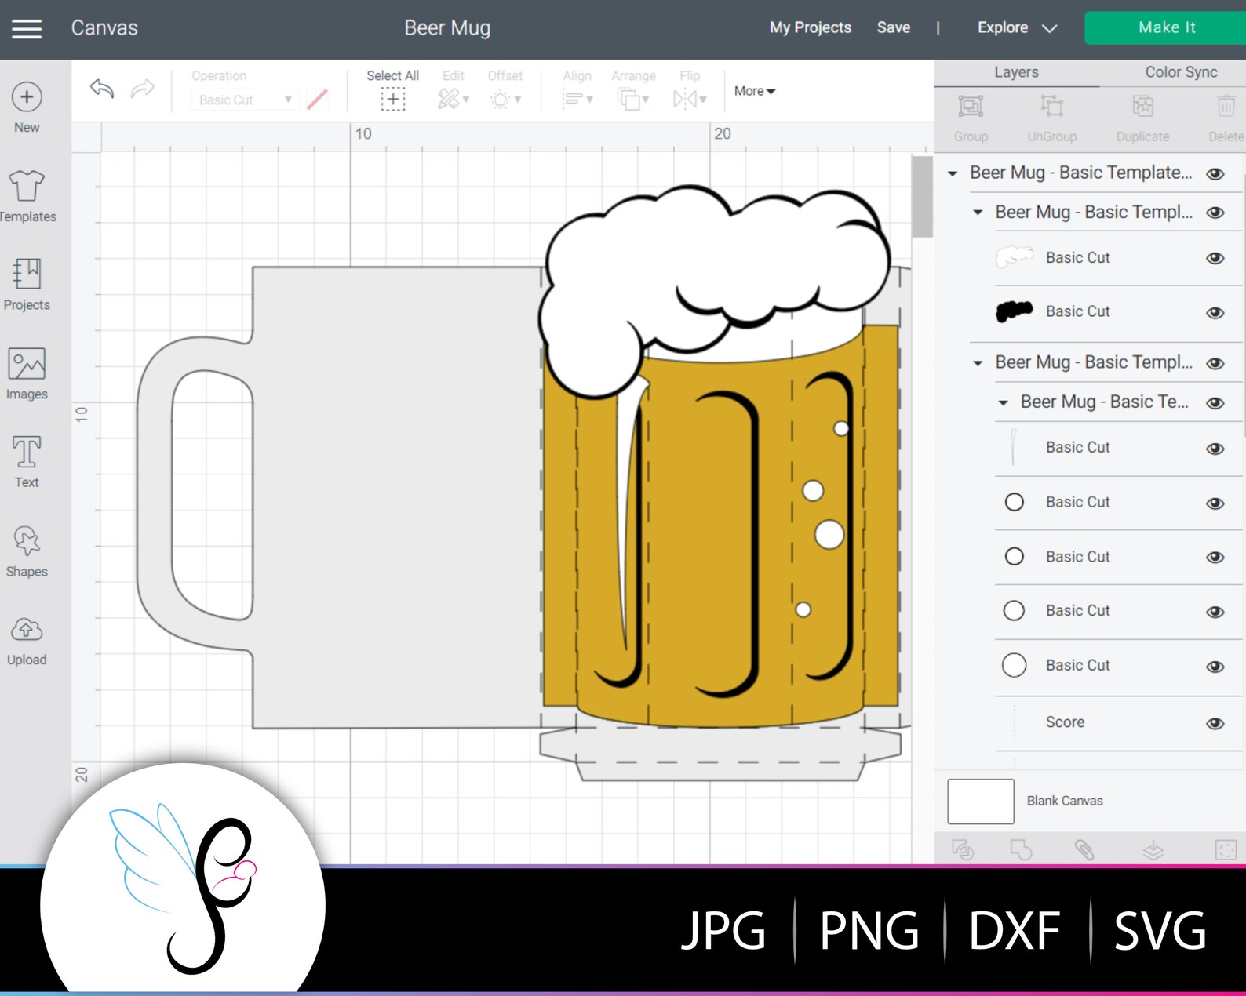Open the Images library
This screenshot has height=996, width=1246.
coord(27,374)
